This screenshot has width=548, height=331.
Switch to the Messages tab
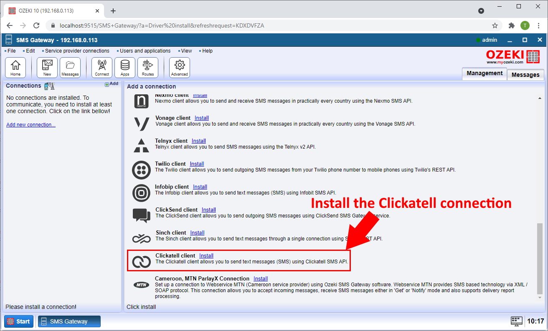525,75
